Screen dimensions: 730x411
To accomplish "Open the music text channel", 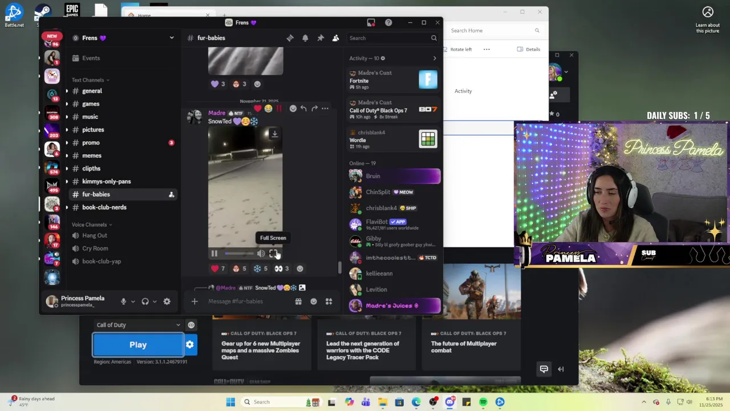I will 90,116.
